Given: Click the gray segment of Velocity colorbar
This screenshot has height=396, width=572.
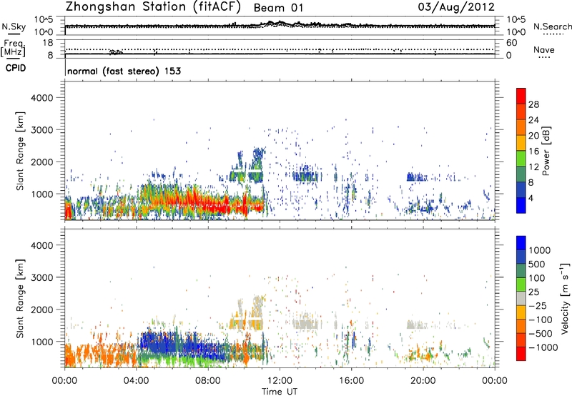Looking at the screenshot, I should point(521,298).
